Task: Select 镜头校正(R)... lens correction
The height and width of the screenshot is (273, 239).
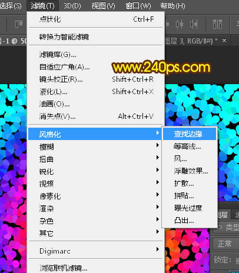Action: click(x=96, y=79)
